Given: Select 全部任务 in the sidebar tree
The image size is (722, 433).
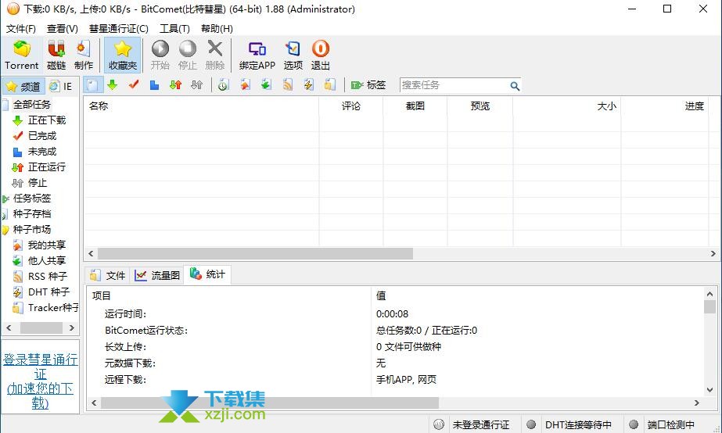Looking at the screenshot, I should [32, 105].
